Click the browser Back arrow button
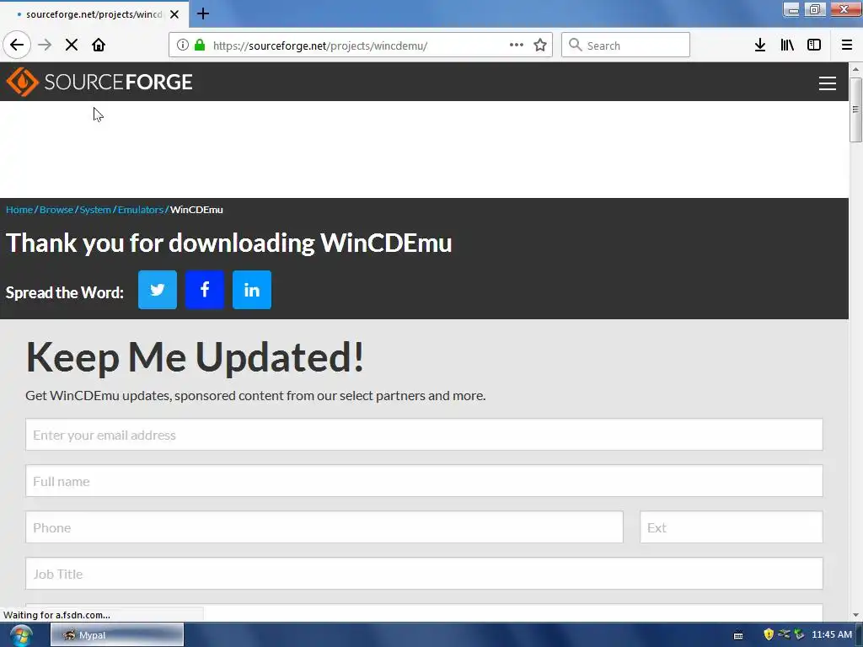Viewport: 863px width, 647px height. (x=17, y=45)
